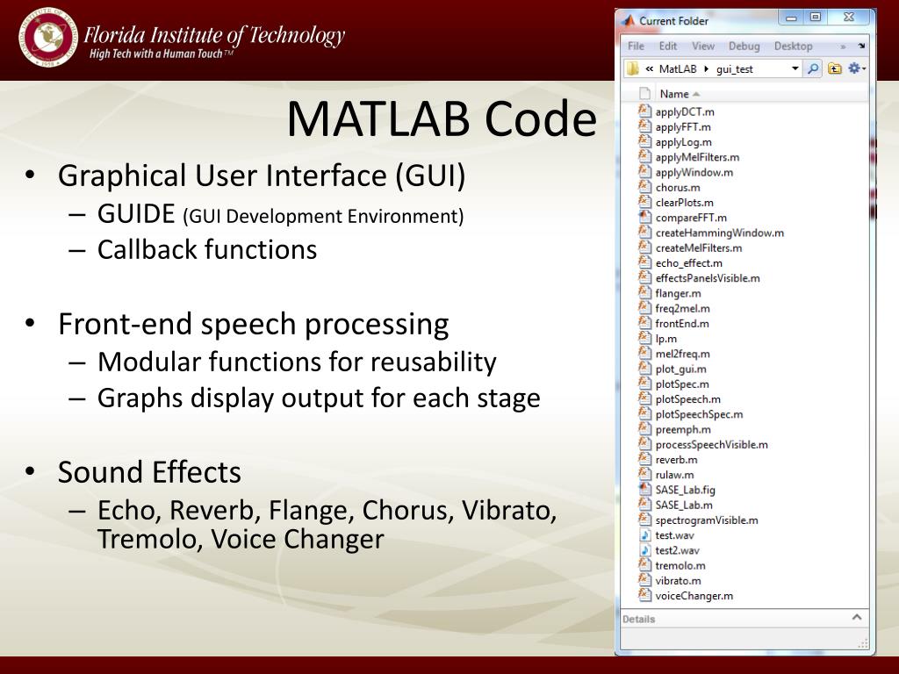Expand the Details panel arrow
Image resolution: width=899 pixels, height=674 pixels.
pyautogui.click(x=857, y=617)
